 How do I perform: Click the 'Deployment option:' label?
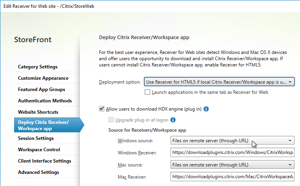click(x=120, y=82)
